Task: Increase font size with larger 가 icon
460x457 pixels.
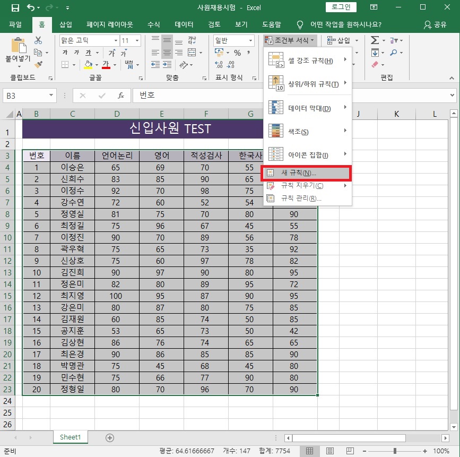Action: click(112, 53)
